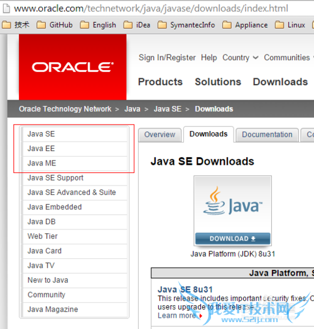Click the Java SE 8u31 heading
Screen dimensions: 314x329
pyautogui.click(x=185, y=290)
